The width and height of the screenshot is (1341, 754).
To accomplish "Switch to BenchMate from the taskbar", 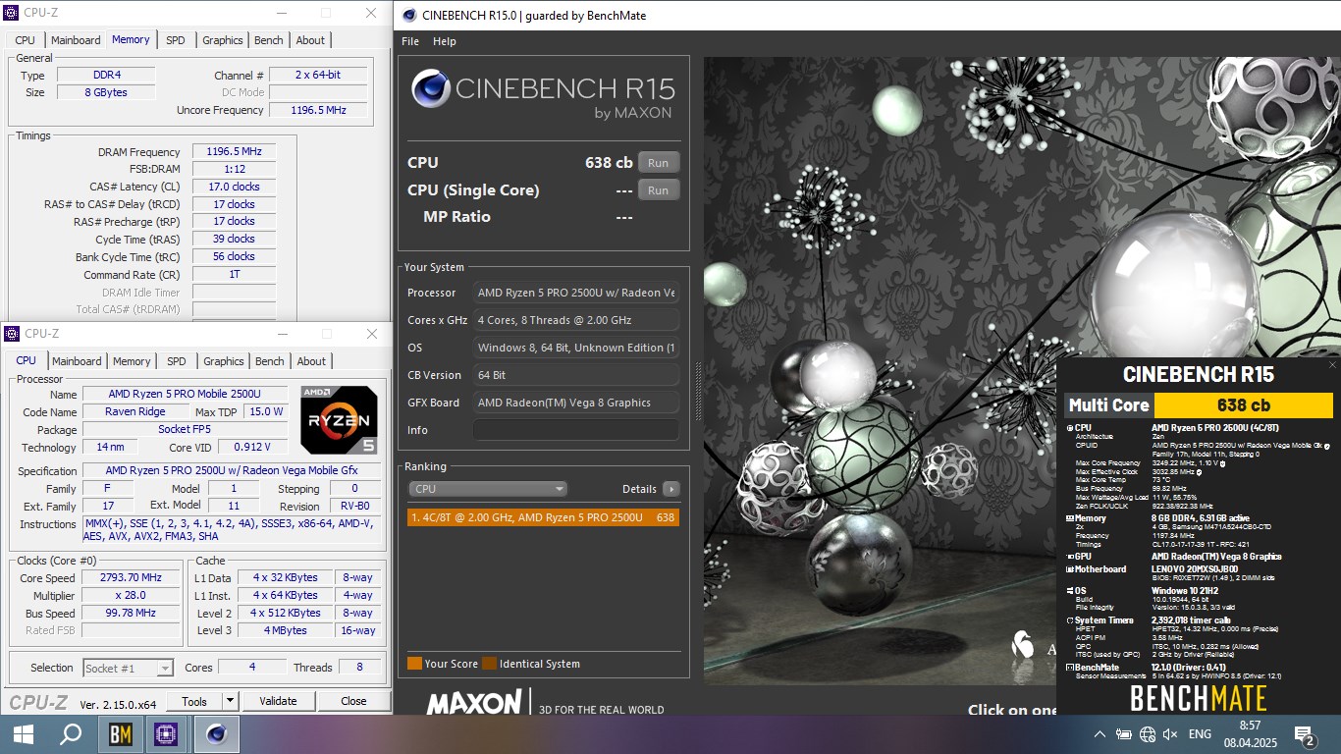I will pos(121,734).
